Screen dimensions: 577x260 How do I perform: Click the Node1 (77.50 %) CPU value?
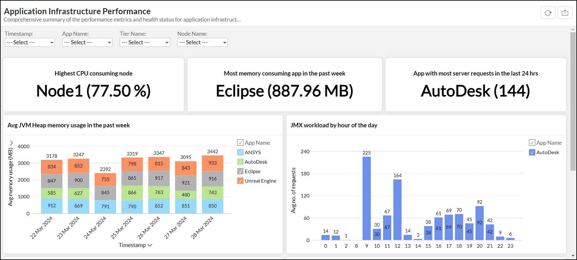click(93, 91)
